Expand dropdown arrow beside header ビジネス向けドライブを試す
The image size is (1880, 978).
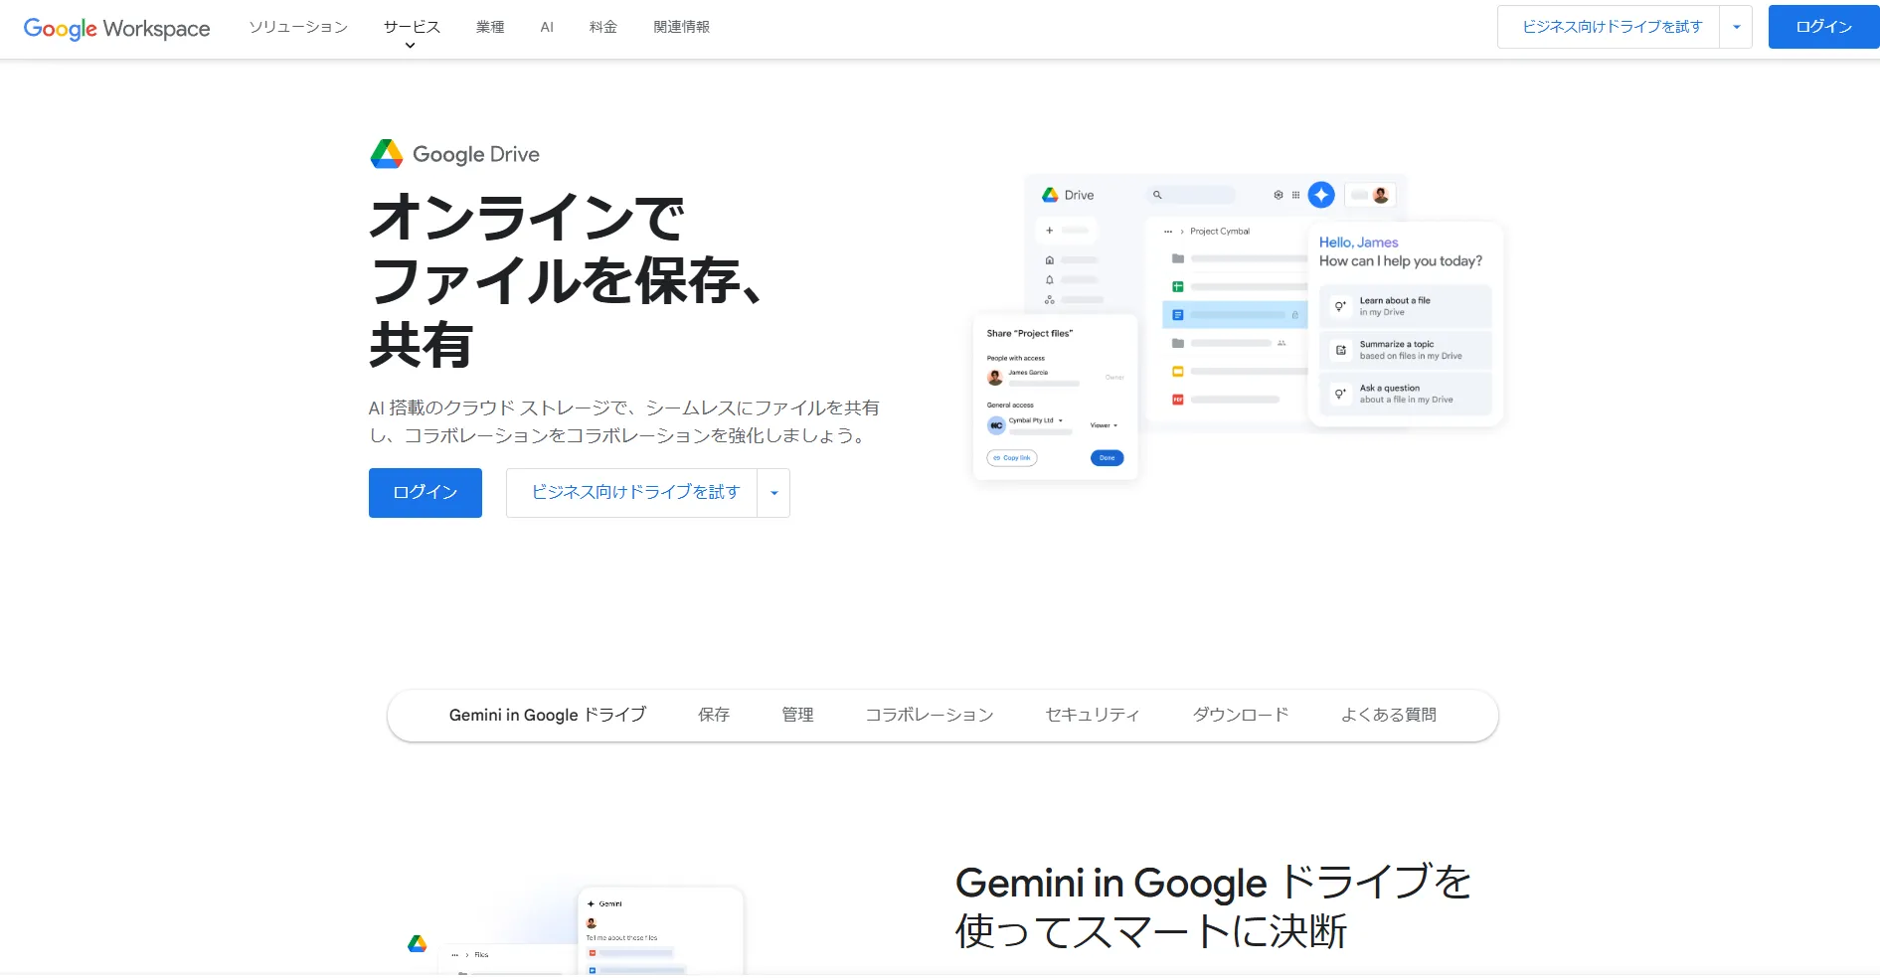(1737, 27)
